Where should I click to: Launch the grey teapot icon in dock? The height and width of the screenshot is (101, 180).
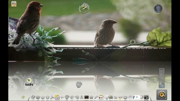coord(67,97)
